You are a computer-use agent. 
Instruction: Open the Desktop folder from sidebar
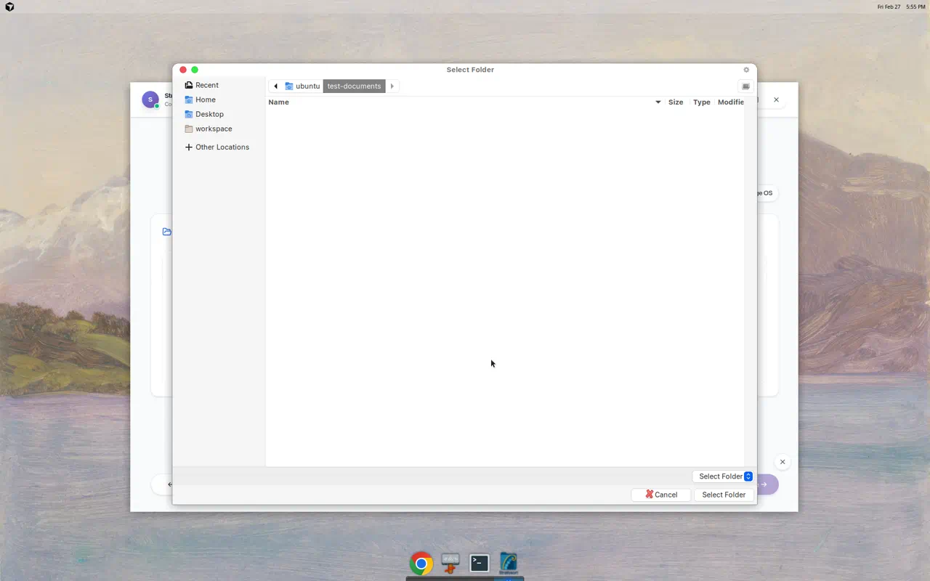point(209,114)
